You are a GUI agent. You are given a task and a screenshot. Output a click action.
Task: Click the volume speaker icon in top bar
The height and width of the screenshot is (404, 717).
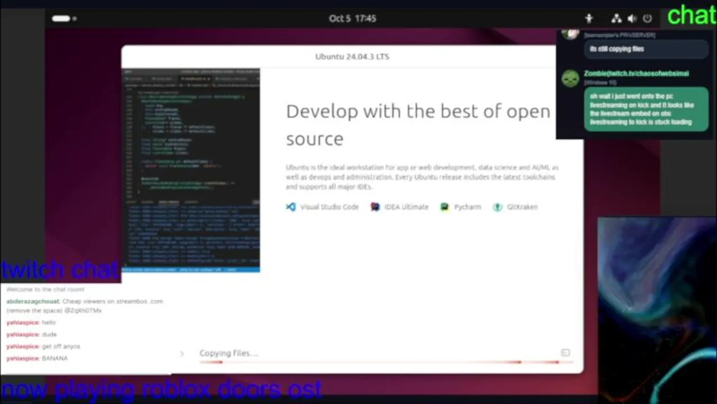click(x=632, y=19)
